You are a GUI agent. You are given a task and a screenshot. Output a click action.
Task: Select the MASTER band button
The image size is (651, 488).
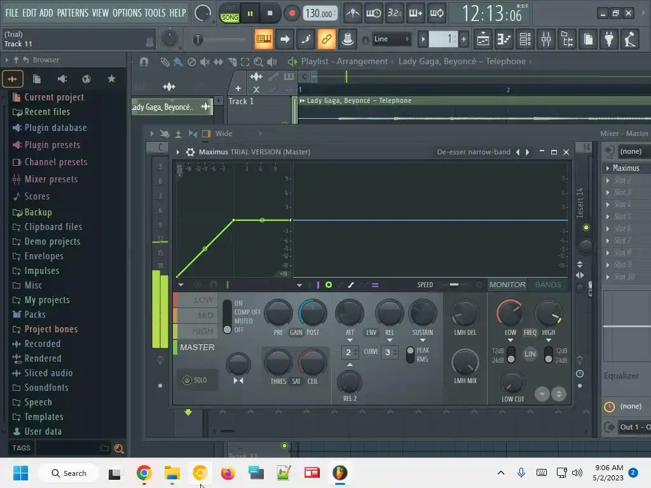[x=196, y=348]
